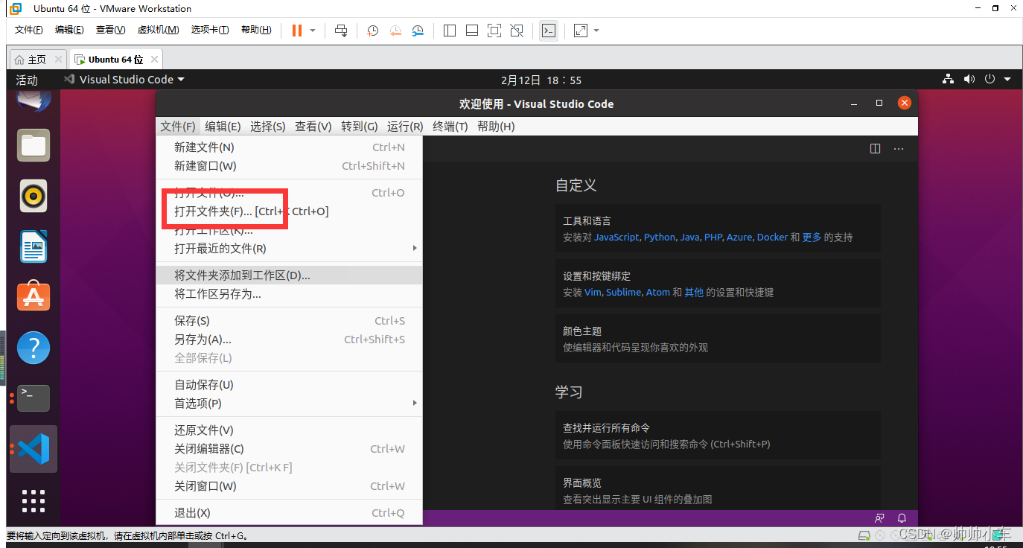Viewport: 1023px width, 548px height.
Task: Click the Ubuntu volume speaker icon
Action: point(969,80)
